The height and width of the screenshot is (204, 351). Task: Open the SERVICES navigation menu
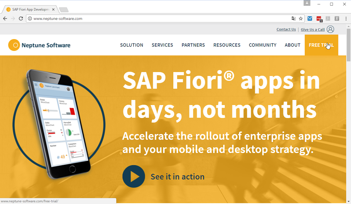coord(162,45)
